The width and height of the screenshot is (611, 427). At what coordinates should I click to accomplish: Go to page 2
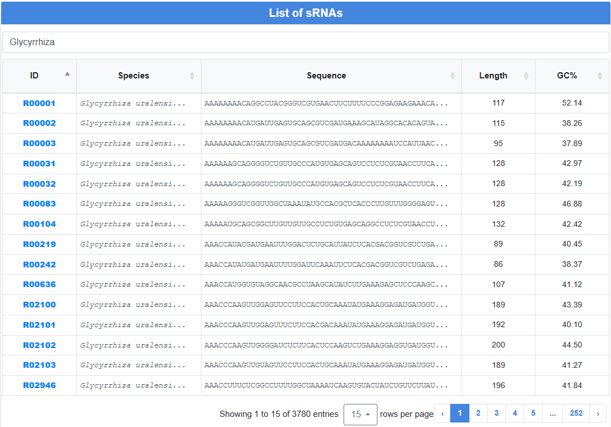[x=478, y=413]
